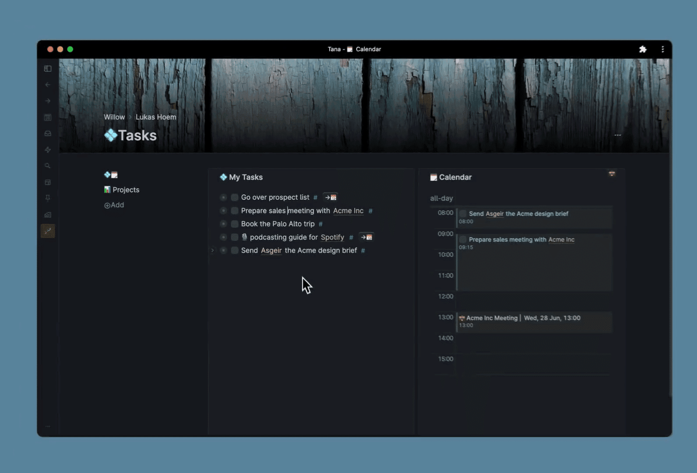This screenshot has width=697, height=473.
Task: Click hash tag on Send Asgeir task
Action: coord(363,251)
